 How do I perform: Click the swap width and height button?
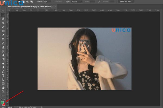(99, 2)
